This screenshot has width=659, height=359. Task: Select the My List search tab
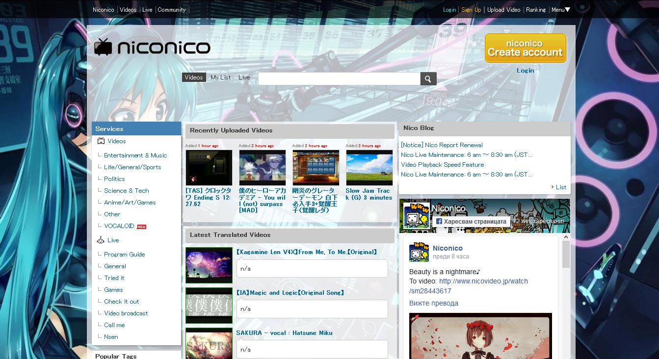tap(221, 77)
